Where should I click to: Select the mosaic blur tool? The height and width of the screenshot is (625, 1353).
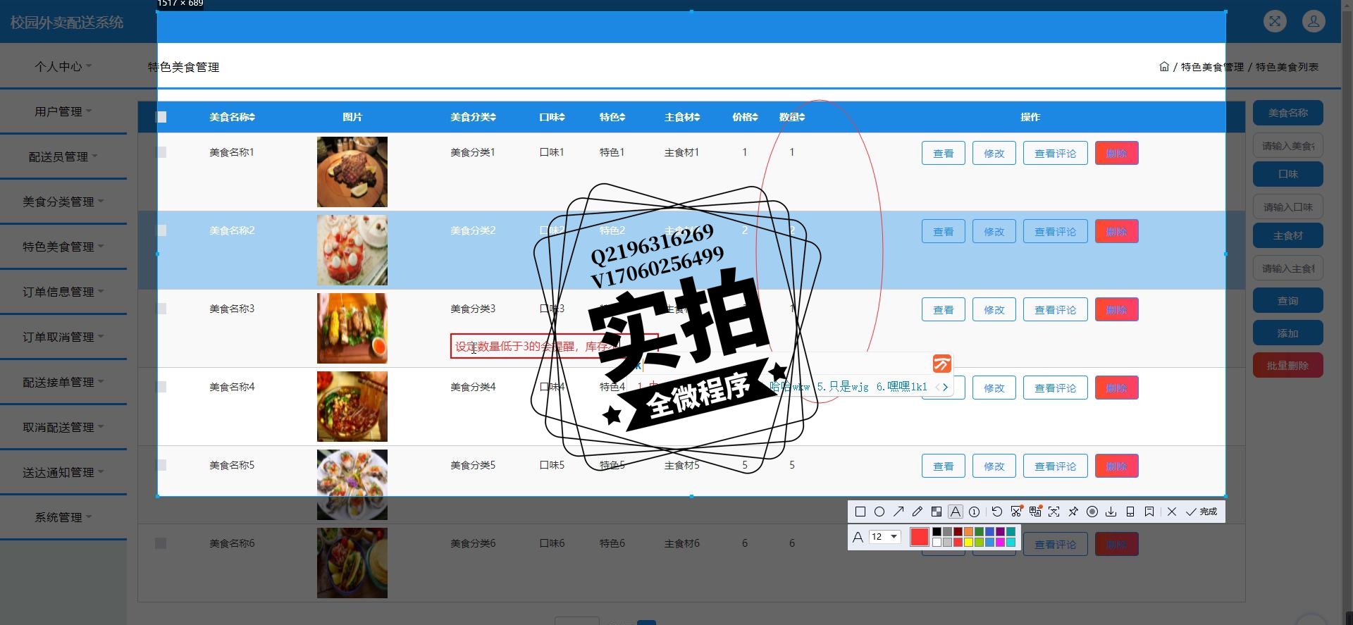point(937,512)
